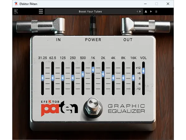Click the VOL slider handle

[x=144, y=71]
